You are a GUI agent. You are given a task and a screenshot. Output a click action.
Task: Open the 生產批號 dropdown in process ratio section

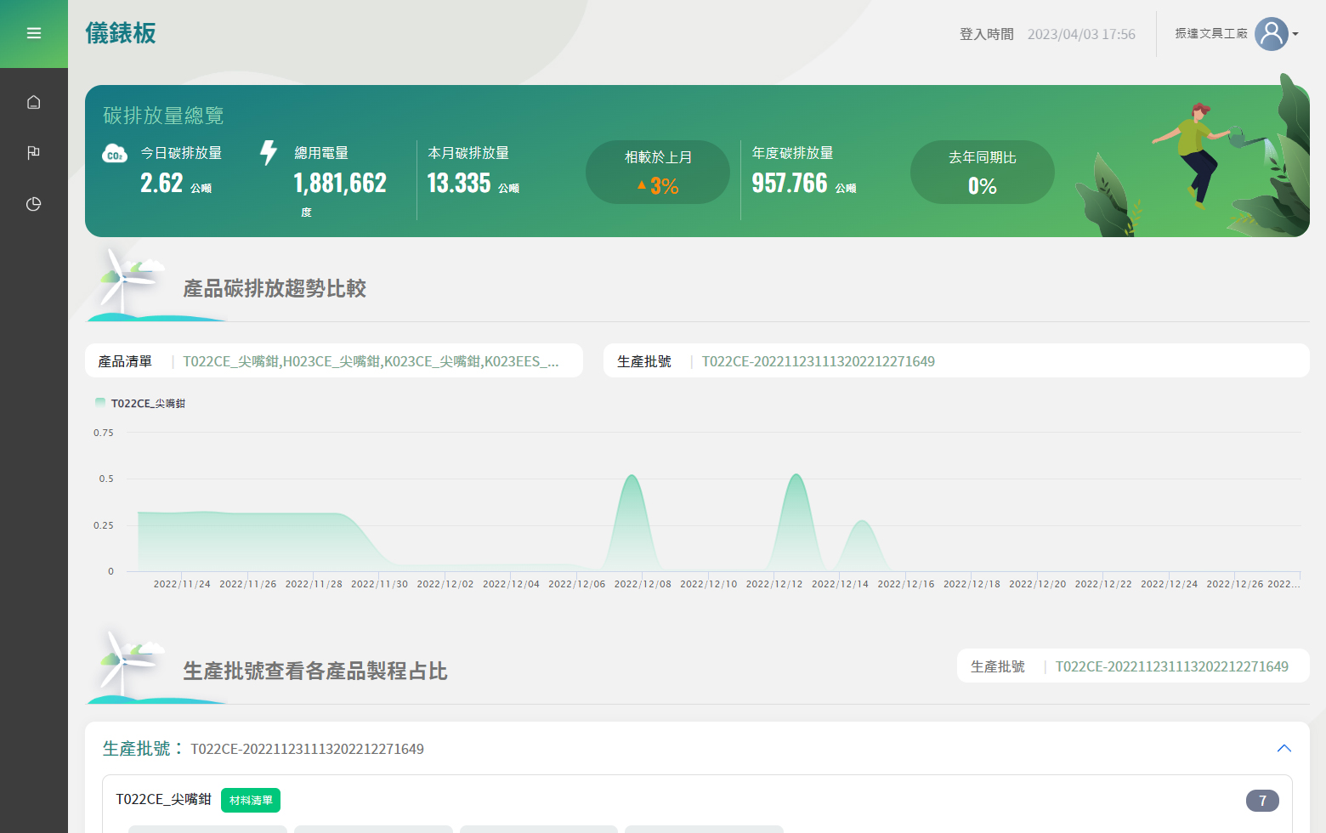[1133, 666]
